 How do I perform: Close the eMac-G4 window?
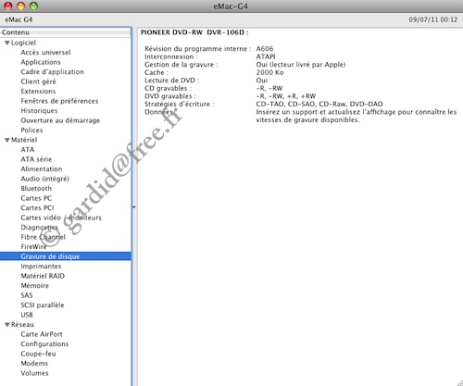(7, 6)
